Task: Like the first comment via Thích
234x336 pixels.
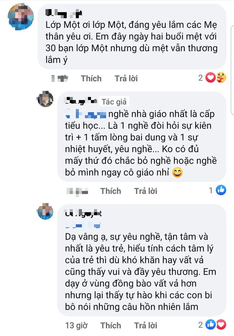Action: click(91, 78)
